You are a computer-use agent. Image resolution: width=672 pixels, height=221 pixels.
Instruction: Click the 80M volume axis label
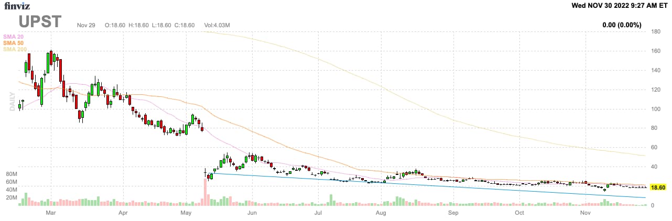pos(12,173)
